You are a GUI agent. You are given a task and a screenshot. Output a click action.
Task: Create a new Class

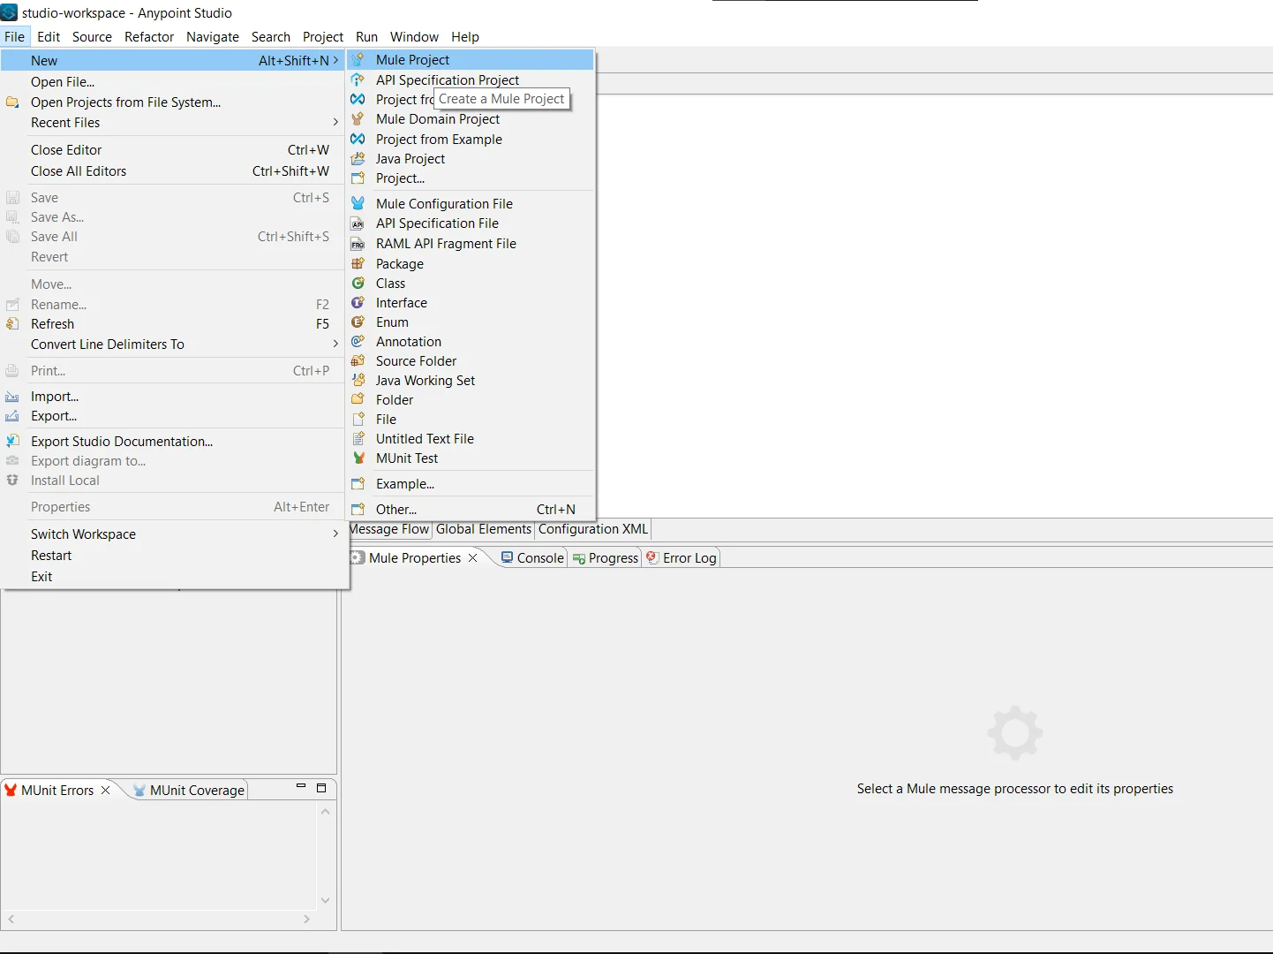point(390,283)
